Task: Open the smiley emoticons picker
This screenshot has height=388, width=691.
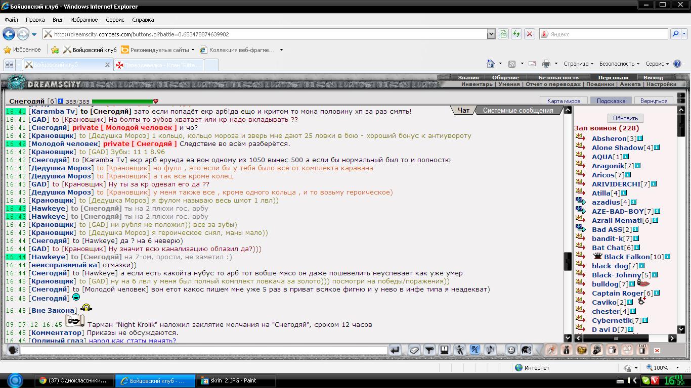Action: 511,350
